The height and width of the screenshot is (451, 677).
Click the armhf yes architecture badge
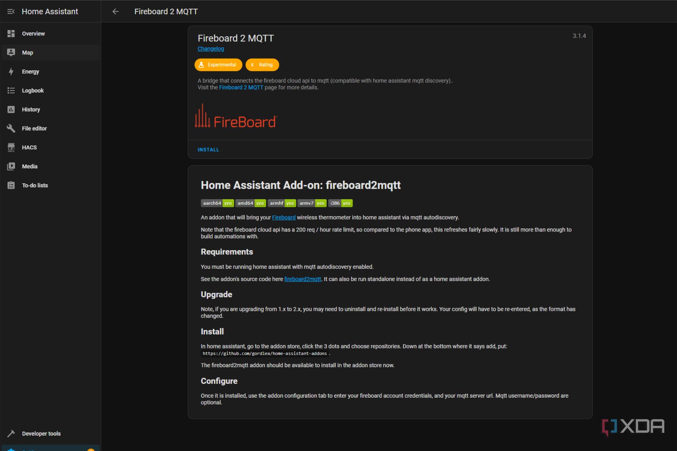(282, 203)
